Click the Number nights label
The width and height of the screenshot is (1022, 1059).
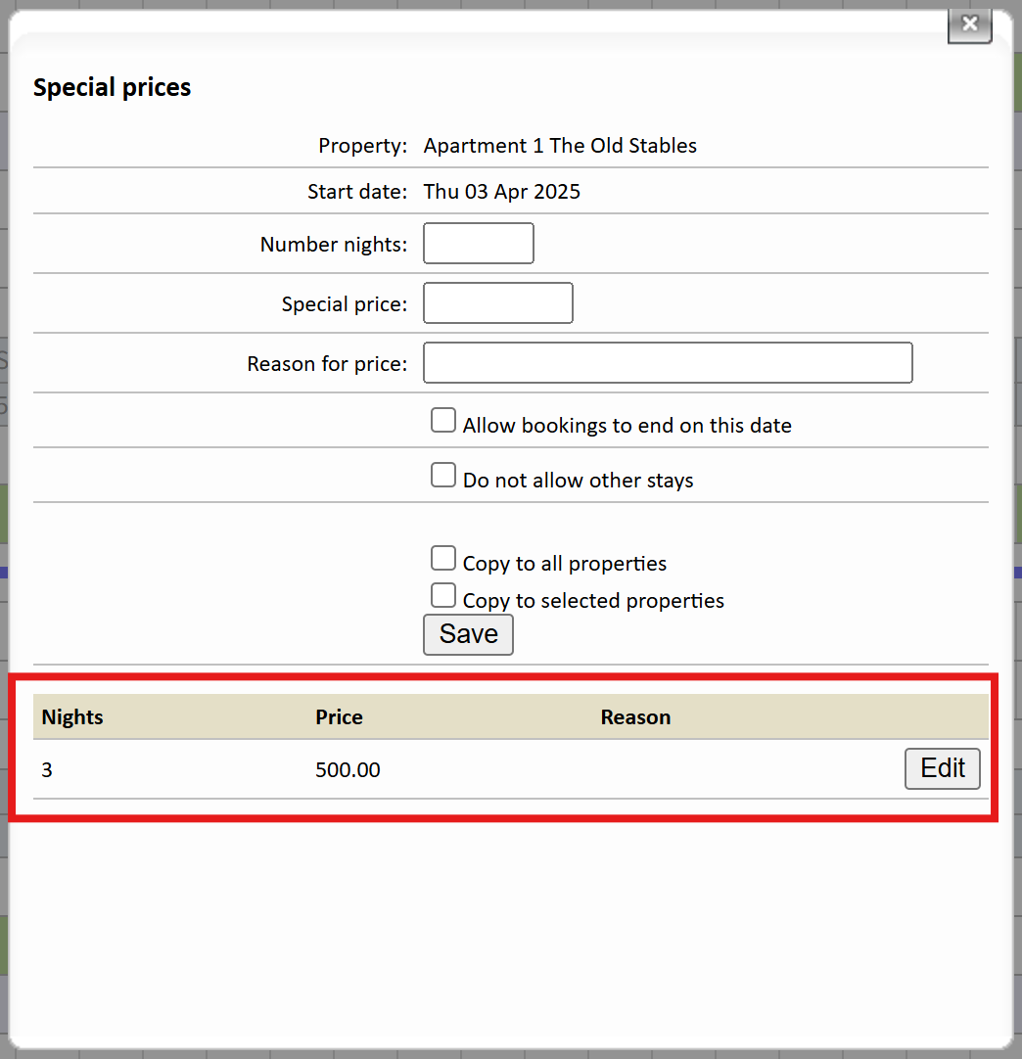[333, 245]
